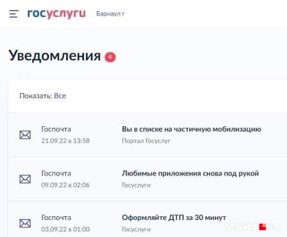
Task: Click 'Госпочта' label dated 21.09.22
Action: (56, 129)
